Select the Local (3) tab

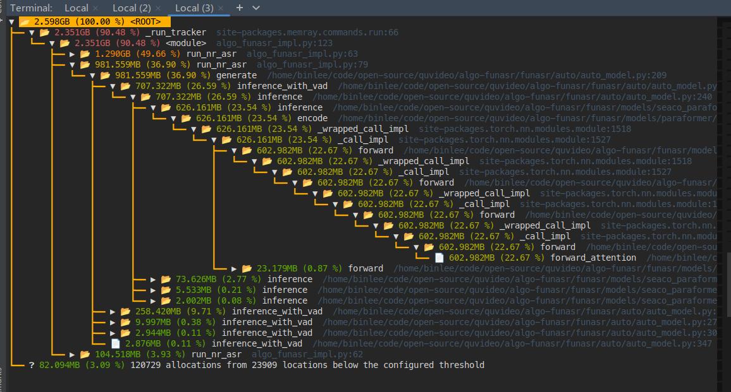[x=194, y=8]
